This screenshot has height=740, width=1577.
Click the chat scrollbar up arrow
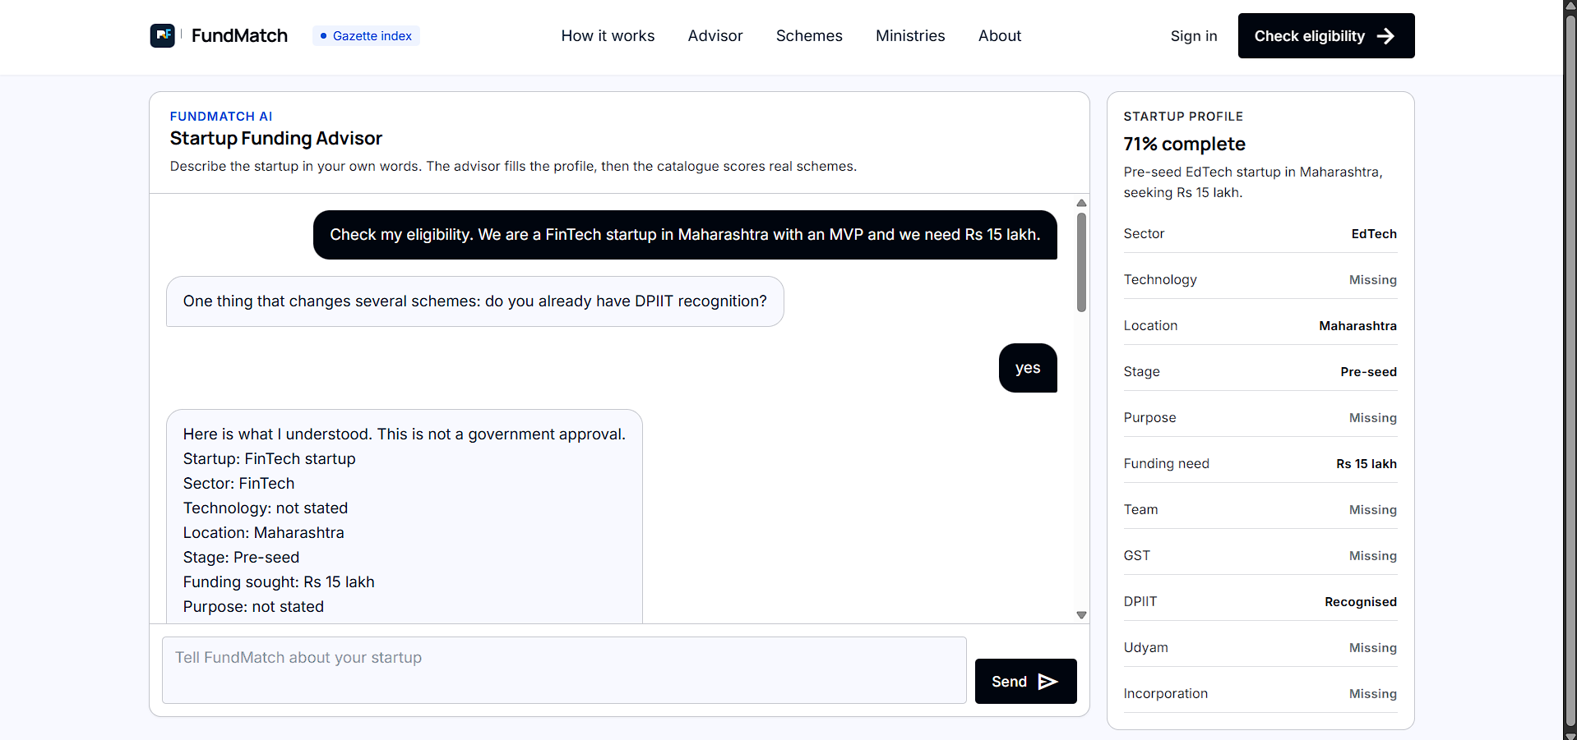click(x=1081, y=203)
